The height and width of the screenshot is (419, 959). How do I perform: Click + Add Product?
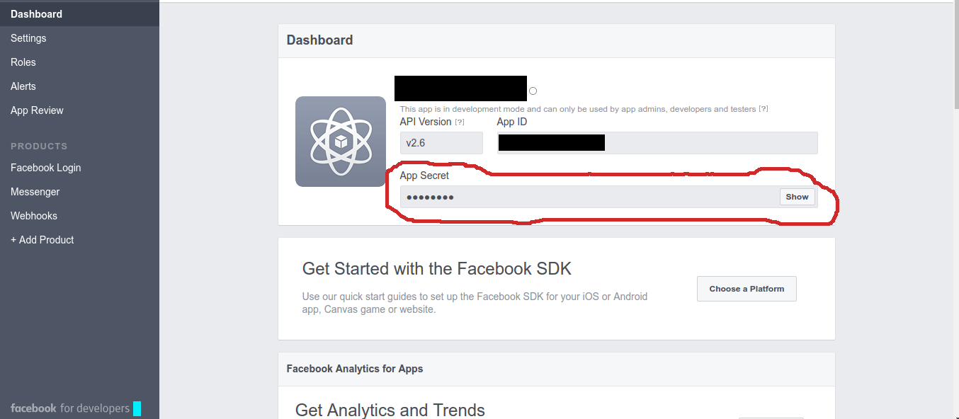(42, 239)
